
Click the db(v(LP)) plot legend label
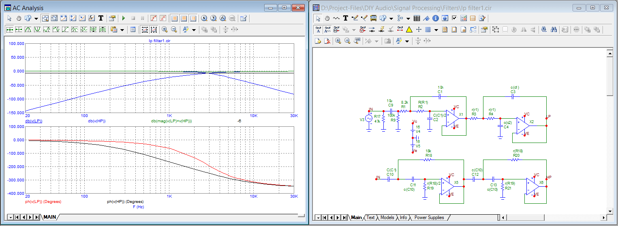[x=34, y=121]
